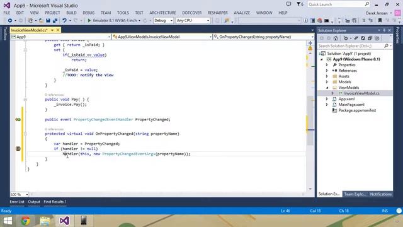Open the notifications flag showing 6
Image resolution: width=403 pixels, height=227 pixels.
300,4
